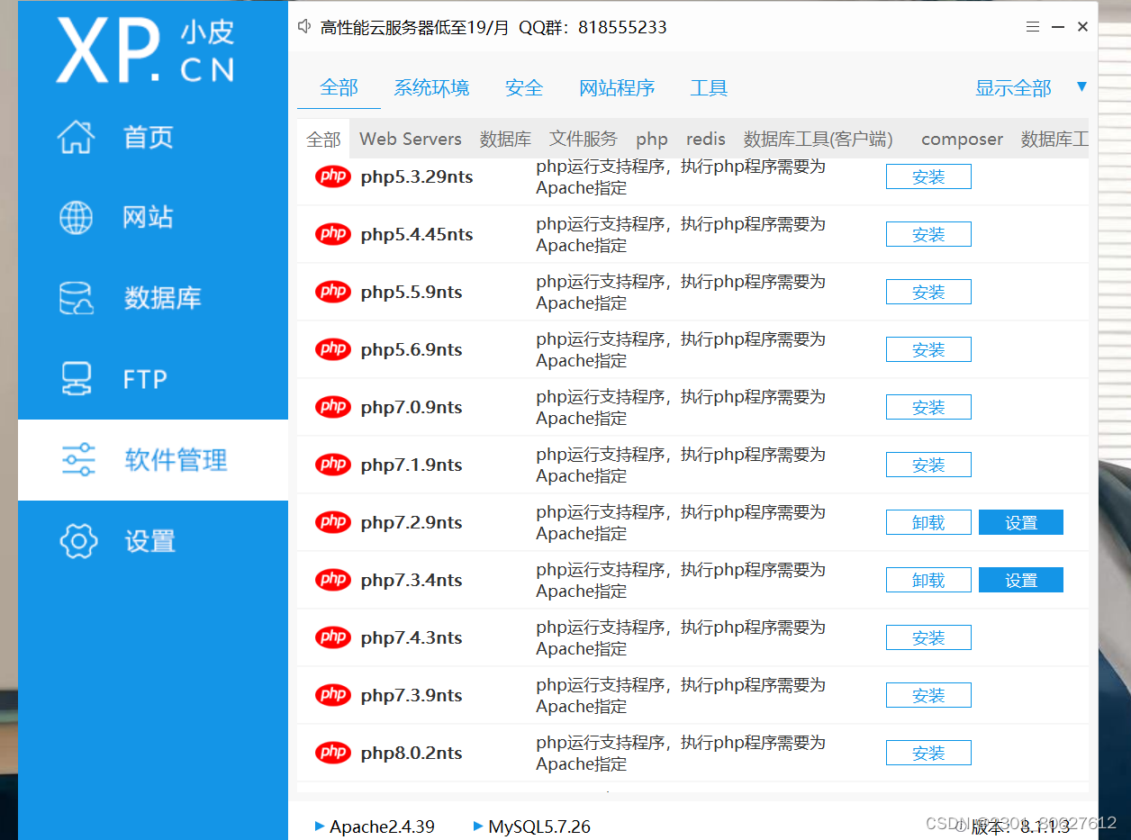Install php5.3.29nts with 安装 button
1131x840 pixels.
pos(928,176)
